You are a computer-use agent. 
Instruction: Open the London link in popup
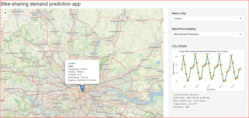coord(72,63)
